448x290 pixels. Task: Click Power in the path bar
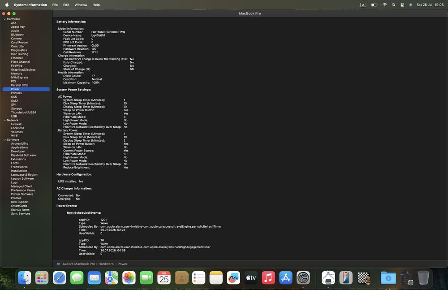tap(122, 264)
